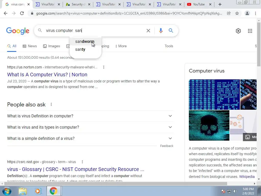The height and width of the screenshot is (196, 261).
Task: Open What Is A Computer Virus Norton
Action: [47, 75]
